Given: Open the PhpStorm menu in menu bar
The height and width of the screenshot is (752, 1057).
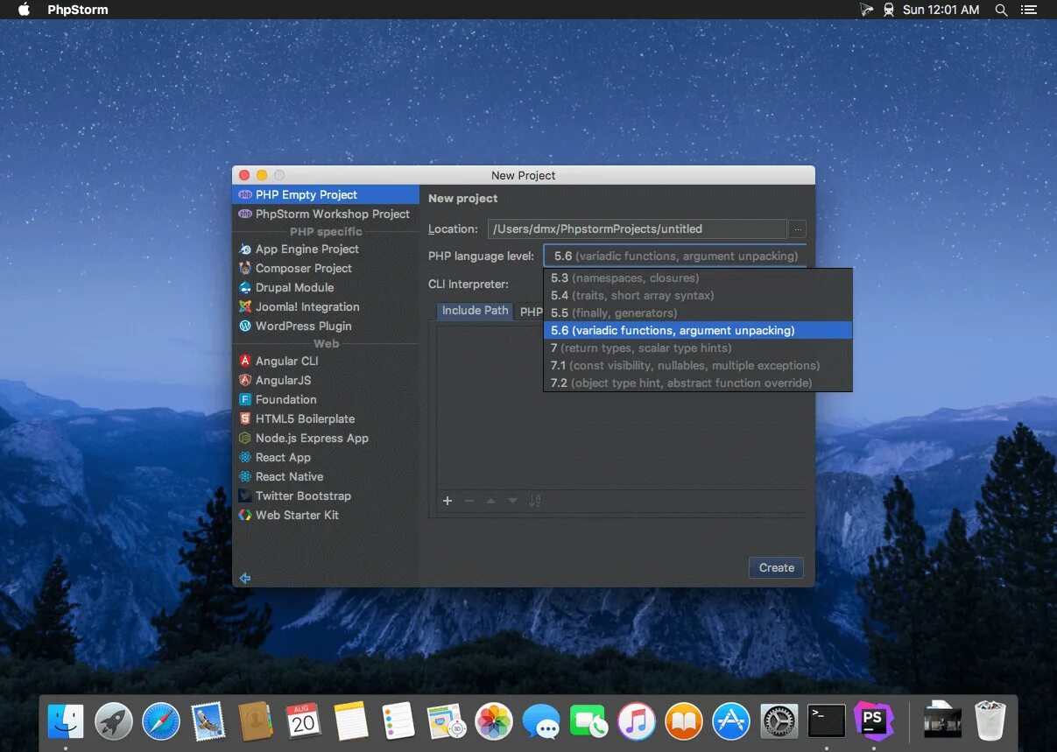Looking at the screenshot, I should tap(78, 10).
